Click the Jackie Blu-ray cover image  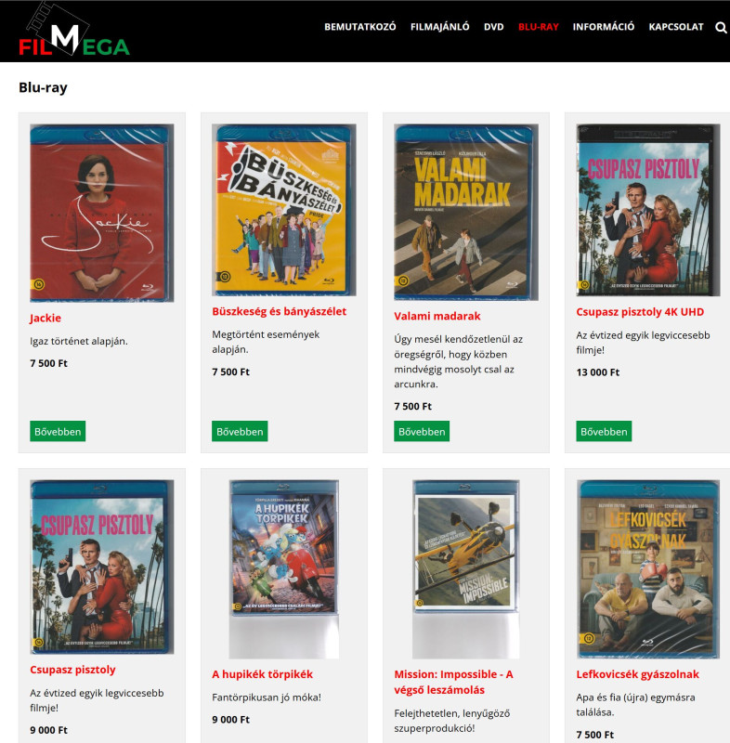click(102, 213)
